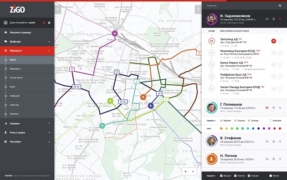The image size is (287, 180).
Task: Uncheck Маршрут checkbox under Г. Попиванов
Action: (x=221, y=121)
